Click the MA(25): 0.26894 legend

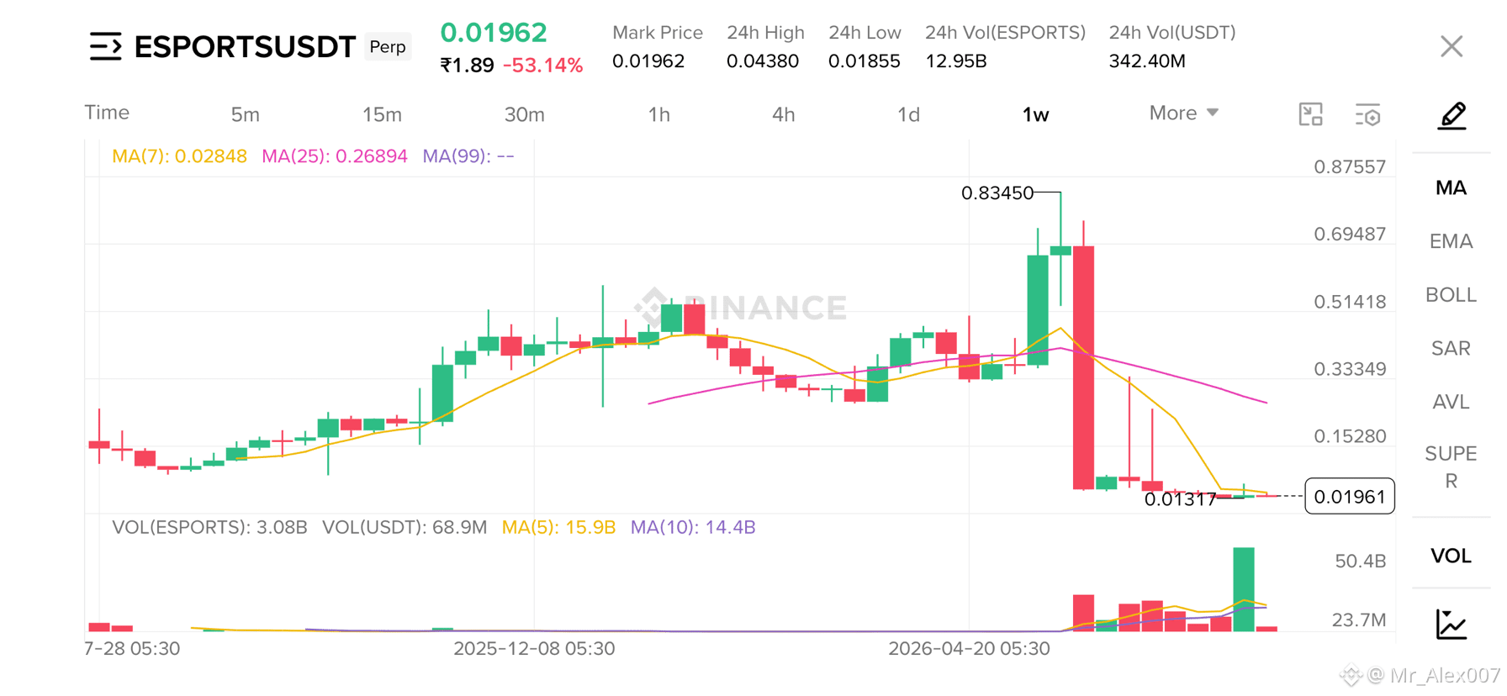point(334,156)
